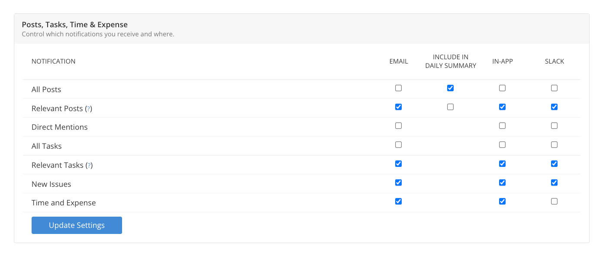Enable Slack for Time and Expense
Viewport: 603px width, 256px height.
click(x=554, y=202)
